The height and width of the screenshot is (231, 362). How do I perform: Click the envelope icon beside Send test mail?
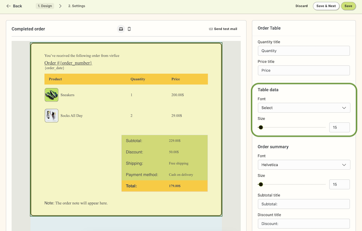(211, 29)
